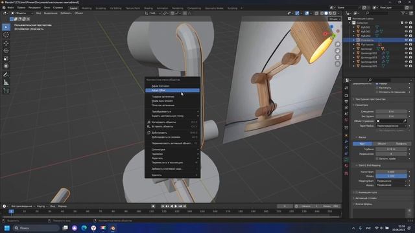The height and width of the screenshot is (233, 415).
Task: Select the Профиль bevel mode button
Action: (401, 144)
